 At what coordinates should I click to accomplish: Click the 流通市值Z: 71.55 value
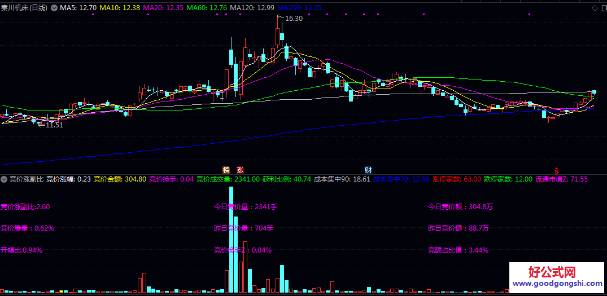tap(561, 179)
